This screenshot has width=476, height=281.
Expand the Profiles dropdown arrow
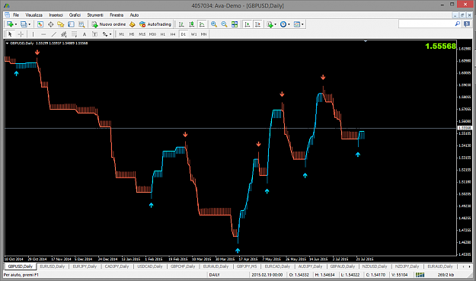click(30, 24)
